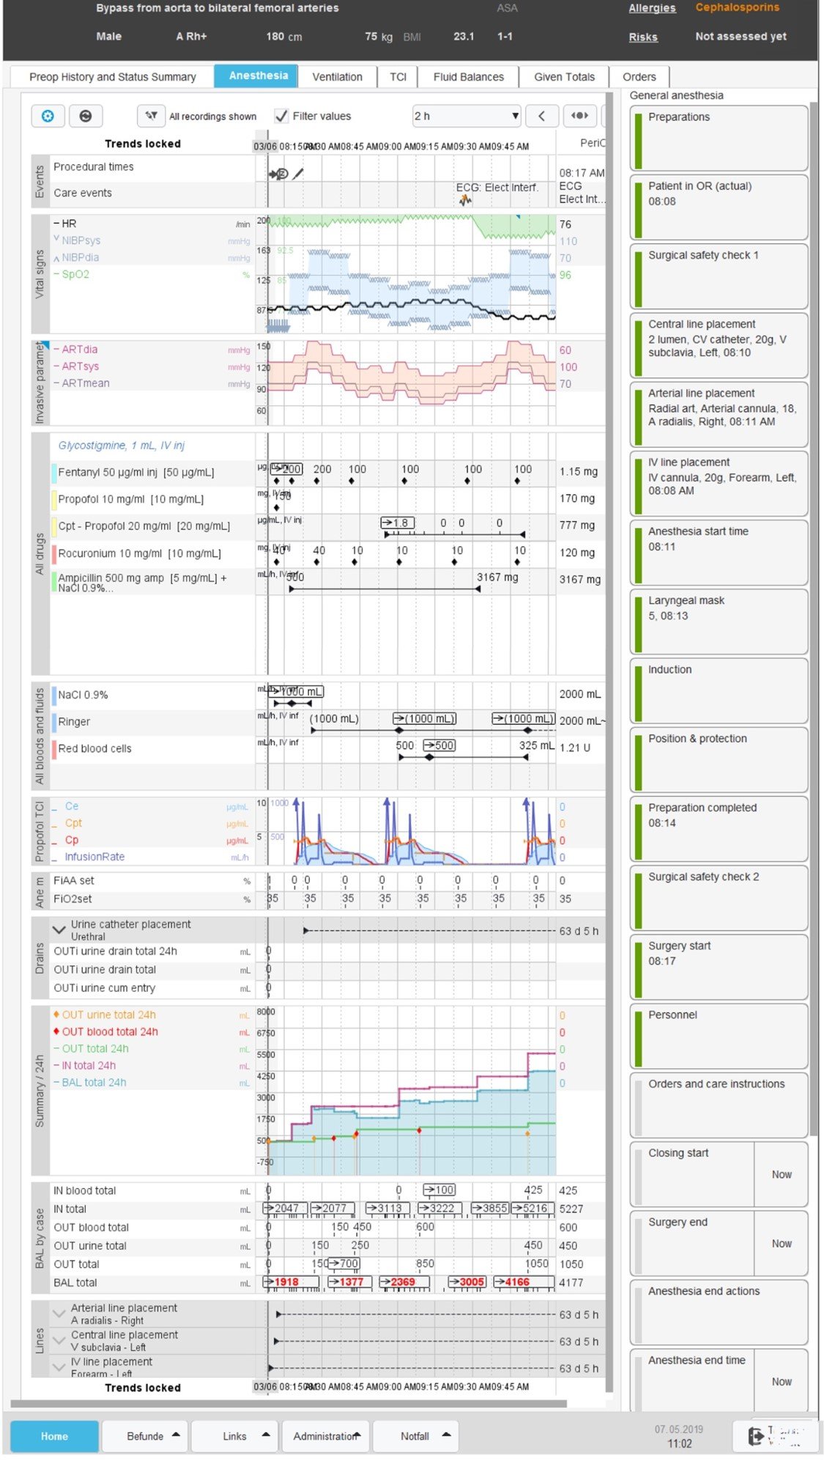Click the OUT total 700 arrow box
The height and width of the screenshot is (1463, 824).
[x=344, y=1264]
